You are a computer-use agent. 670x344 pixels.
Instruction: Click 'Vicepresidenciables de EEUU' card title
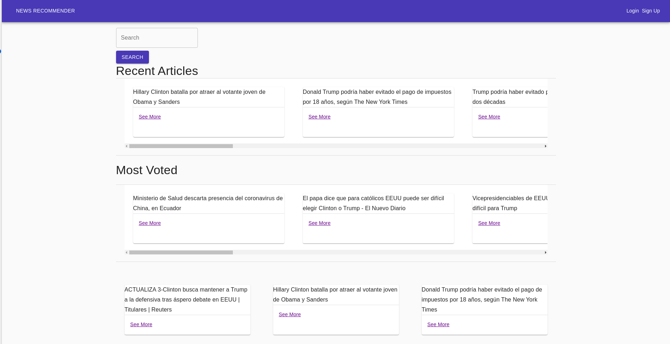510,203
